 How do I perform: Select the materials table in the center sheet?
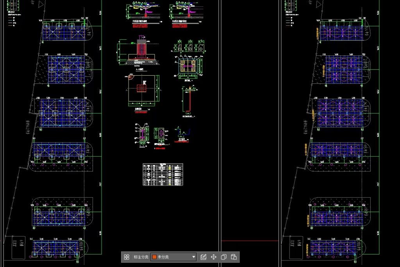point(162,174)
